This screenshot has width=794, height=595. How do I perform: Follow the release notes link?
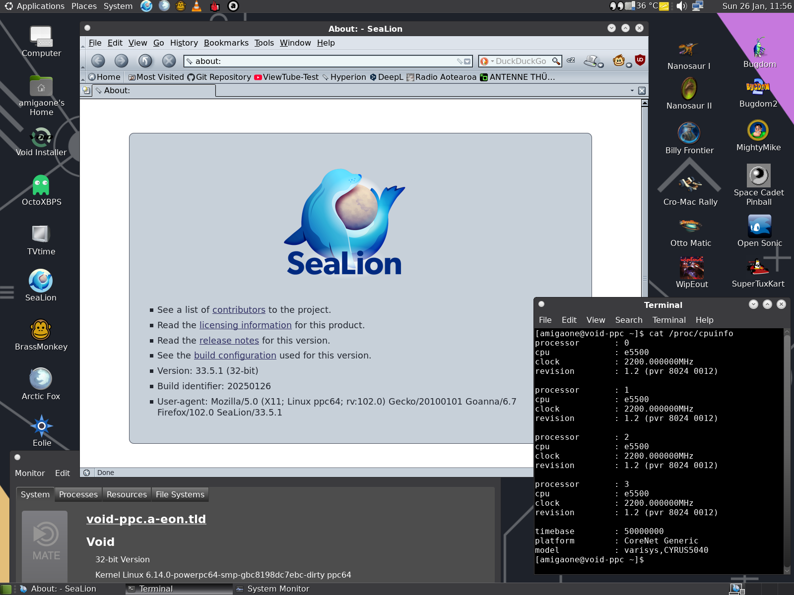229,341
